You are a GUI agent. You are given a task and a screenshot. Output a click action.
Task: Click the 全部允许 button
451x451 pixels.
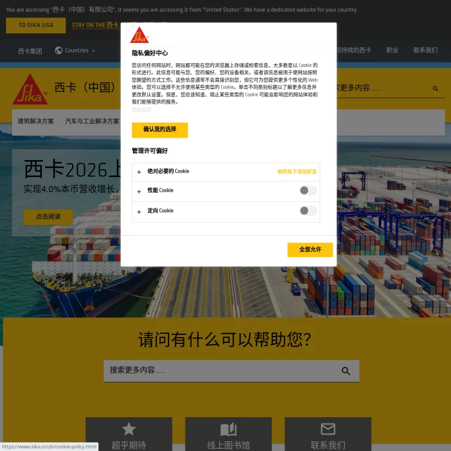pos(310,250)
